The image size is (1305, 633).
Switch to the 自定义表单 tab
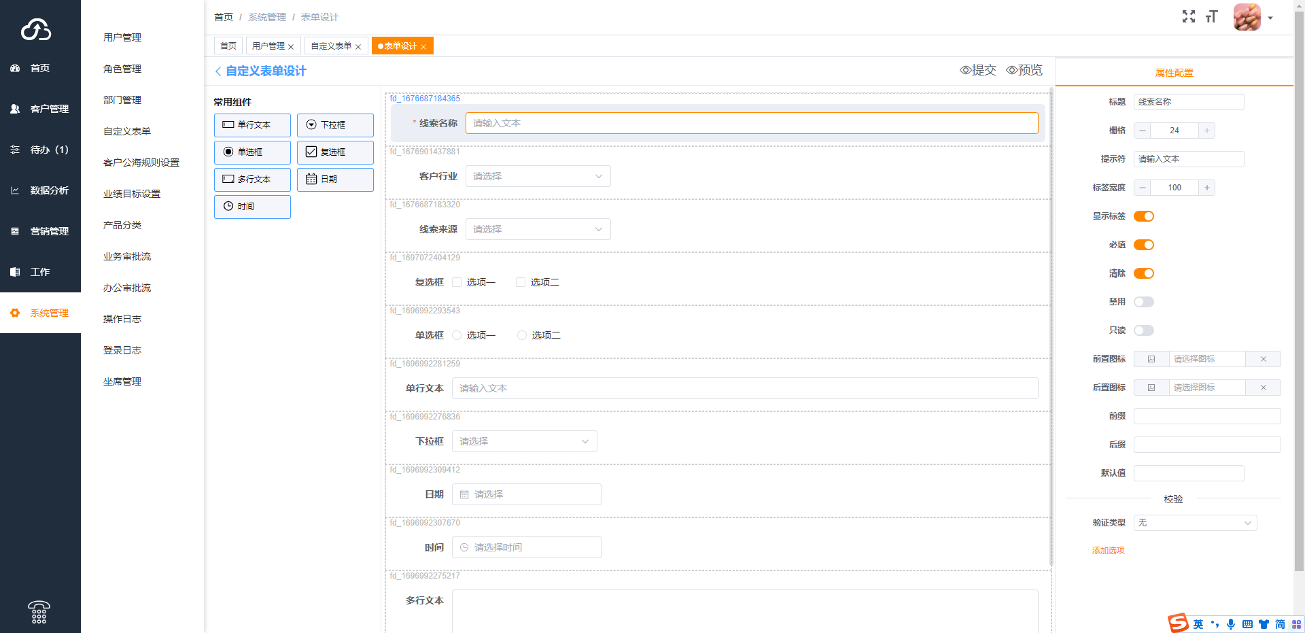point(331,46)
